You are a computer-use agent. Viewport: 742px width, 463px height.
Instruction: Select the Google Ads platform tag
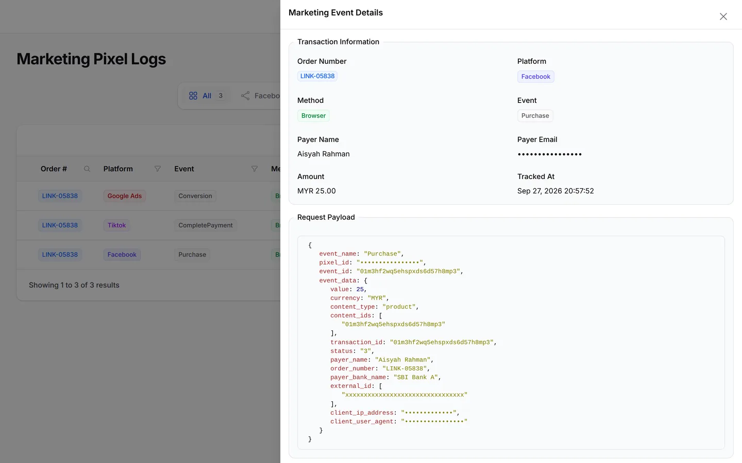point(125,196)
